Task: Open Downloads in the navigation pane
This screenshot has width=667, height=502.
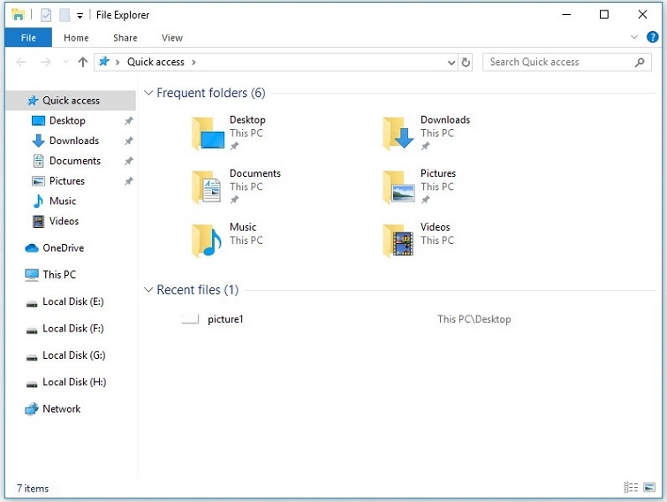Action: pos(74,141)
